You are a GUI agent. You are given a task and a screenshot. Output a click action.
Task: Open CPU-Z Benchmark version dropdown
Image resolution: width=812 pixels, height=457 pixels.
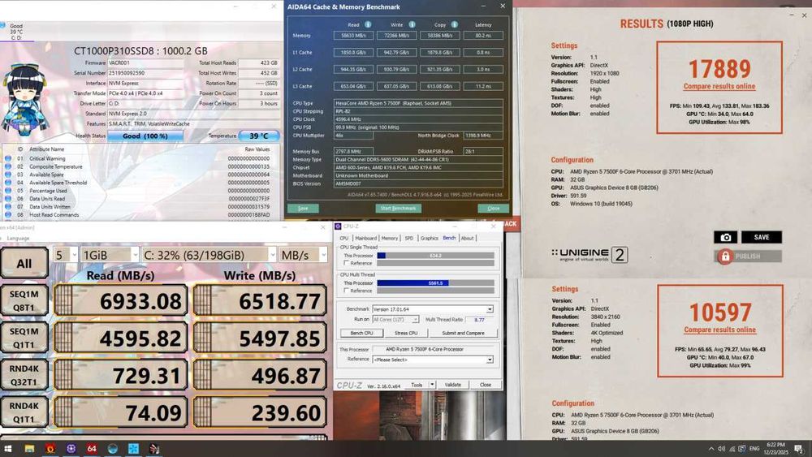pos(433,309)
